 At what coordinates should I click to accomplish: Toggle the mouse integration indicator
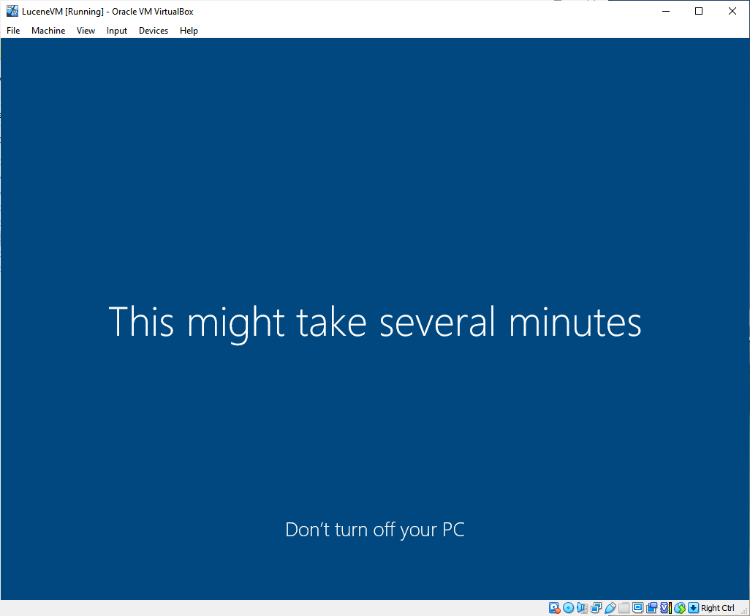(x=680, y=608)
